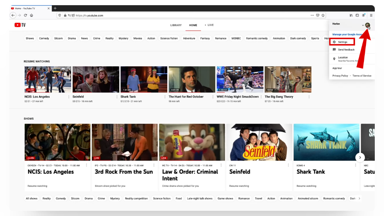Viewport: 384px width, 216px height.
Task: Reload the page with refresh icon
Action: [x=26, y=15]
